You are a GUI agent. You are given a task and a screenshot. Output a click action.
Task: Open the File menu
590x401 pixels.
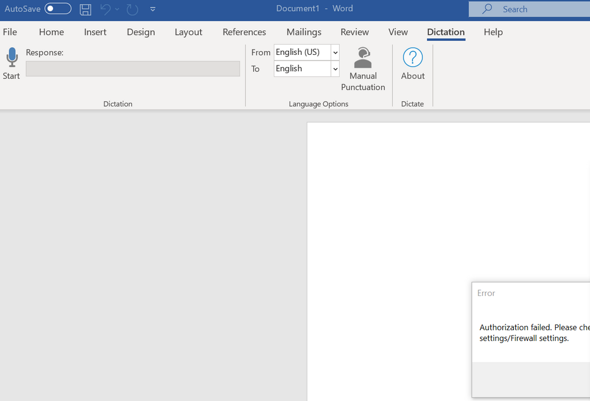tap(10, 32)
